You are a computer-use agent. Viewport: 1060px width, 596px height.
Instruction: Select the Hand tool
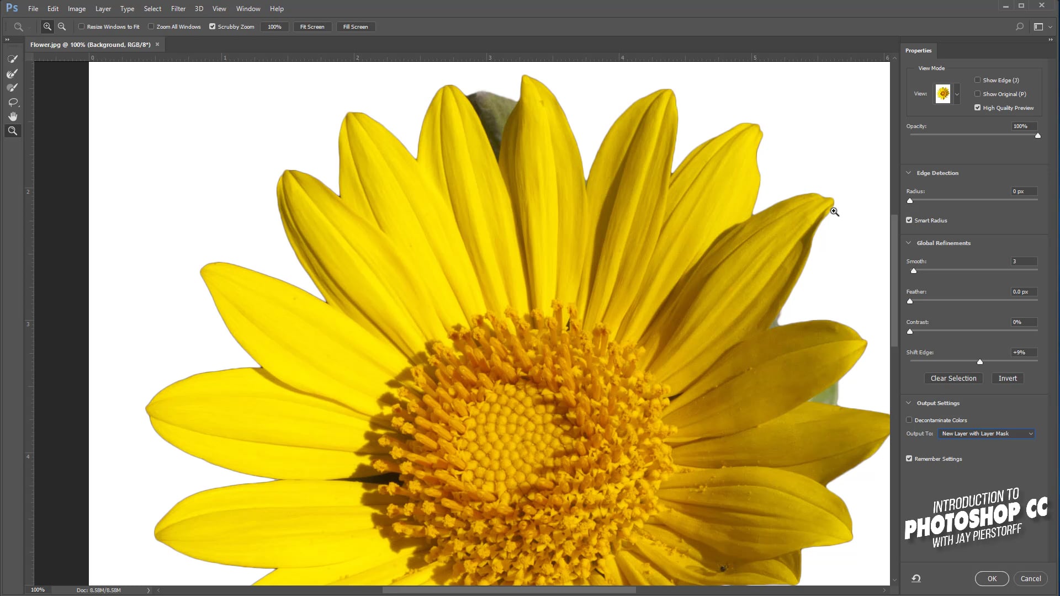(x=12, y=116)
